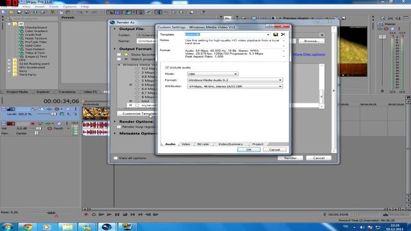The image size is (411, 231).
Task: Click the video track 1 number badge
Action: 10,109
